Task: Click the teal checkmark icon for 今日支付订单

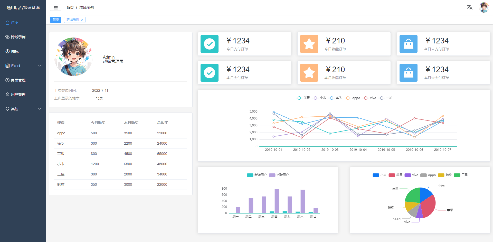Action: [210, 44]
